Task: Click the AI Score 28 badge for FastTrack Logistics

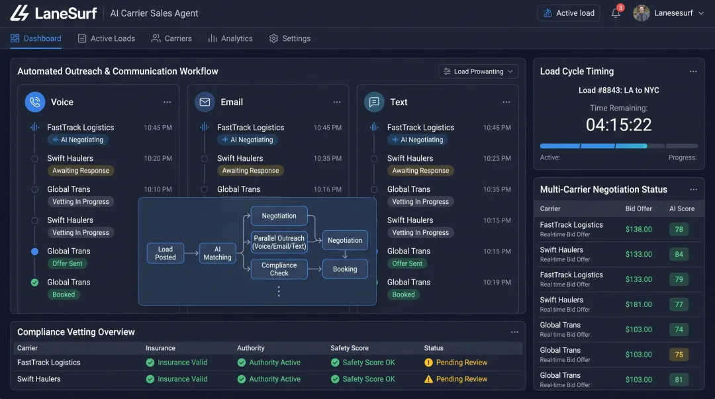Action: click(x=679, y=230)
